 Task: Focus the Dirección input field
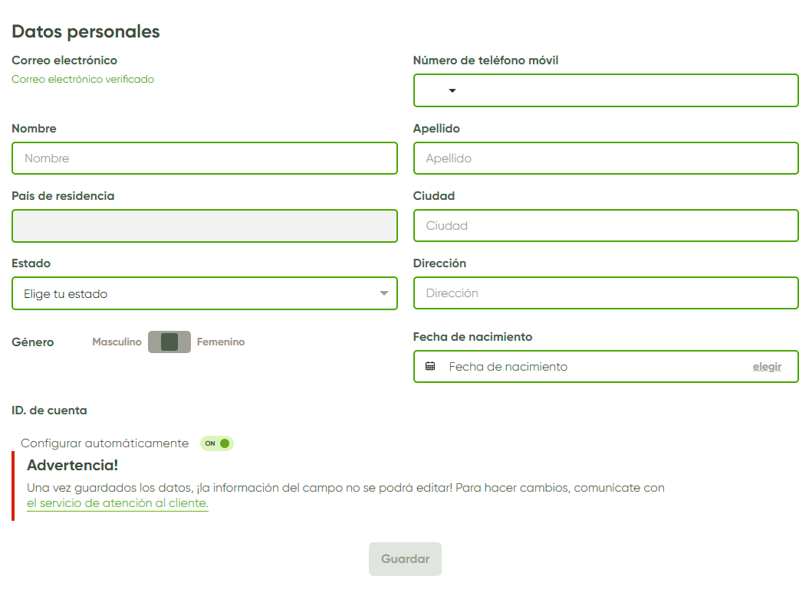coord(606,293)
